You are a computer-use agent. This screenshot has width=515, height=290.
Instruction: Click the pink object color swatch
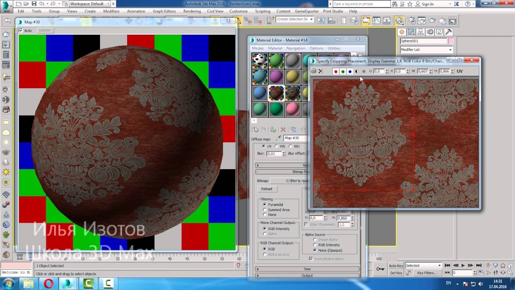coord(451,41)
